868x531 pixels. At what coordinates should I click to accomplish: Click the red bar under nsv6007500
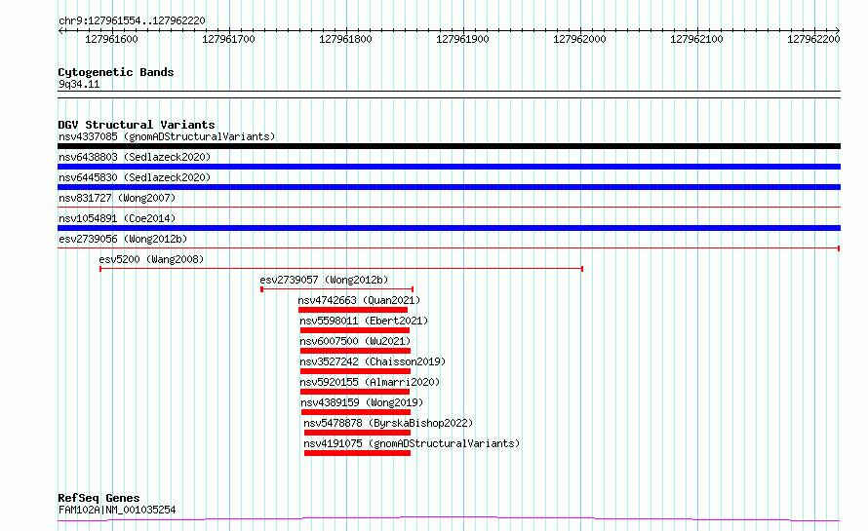[x=355, y=351]
